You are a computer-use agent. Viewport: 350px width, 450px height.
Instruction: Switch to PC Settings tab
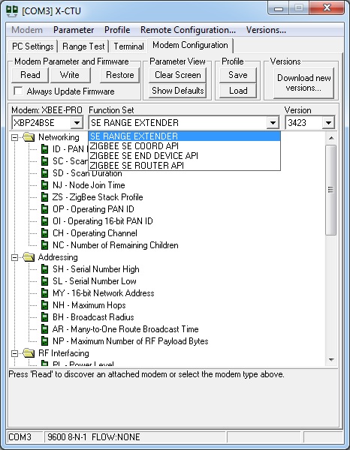click(x=33, y=46)
